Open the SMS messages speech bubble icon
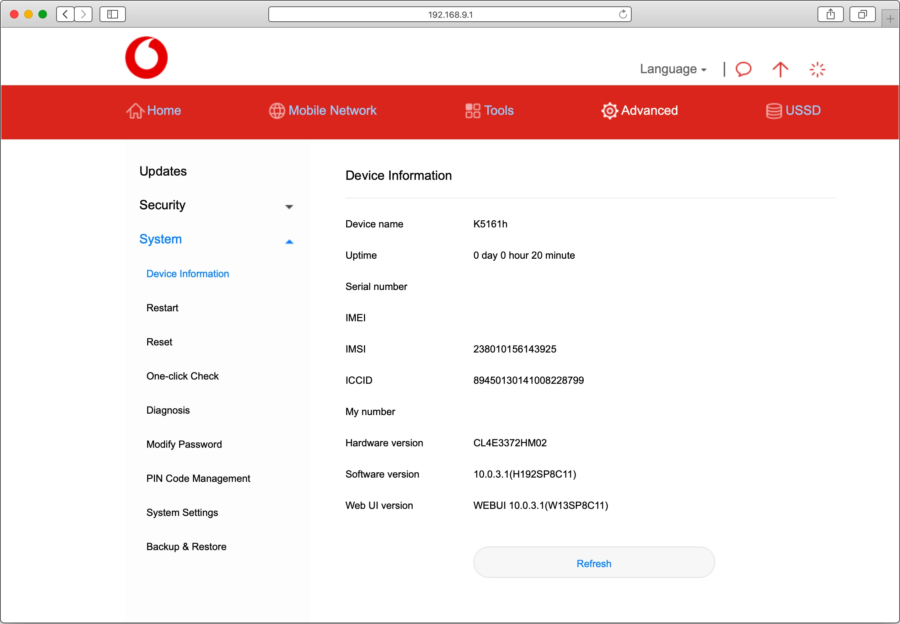Image resolution: width=900 pixels, height=624 pixels. pyautogui.click(x=743, y=69)
